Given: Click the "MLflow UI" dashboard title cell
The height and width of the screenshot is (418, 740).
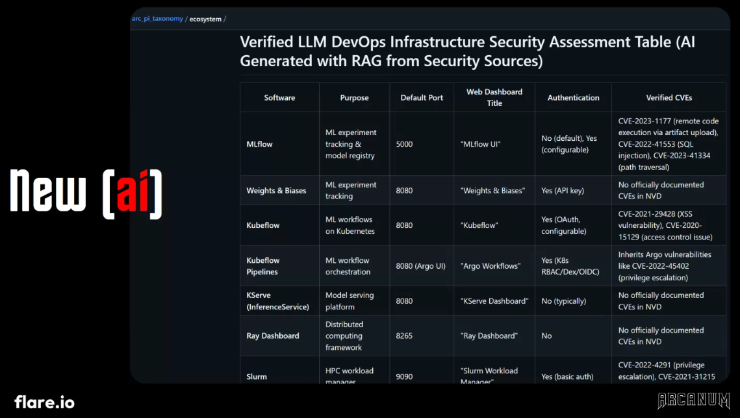Looking at the screenshot, I should 494,143.
